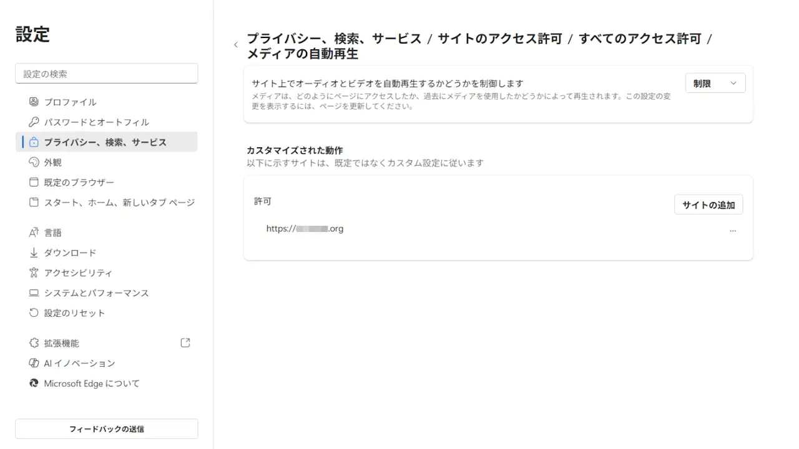Click the すべてのアクセス許可 breadcrumb link
This screenshot has width=799, height=449.
pos(640,39)
